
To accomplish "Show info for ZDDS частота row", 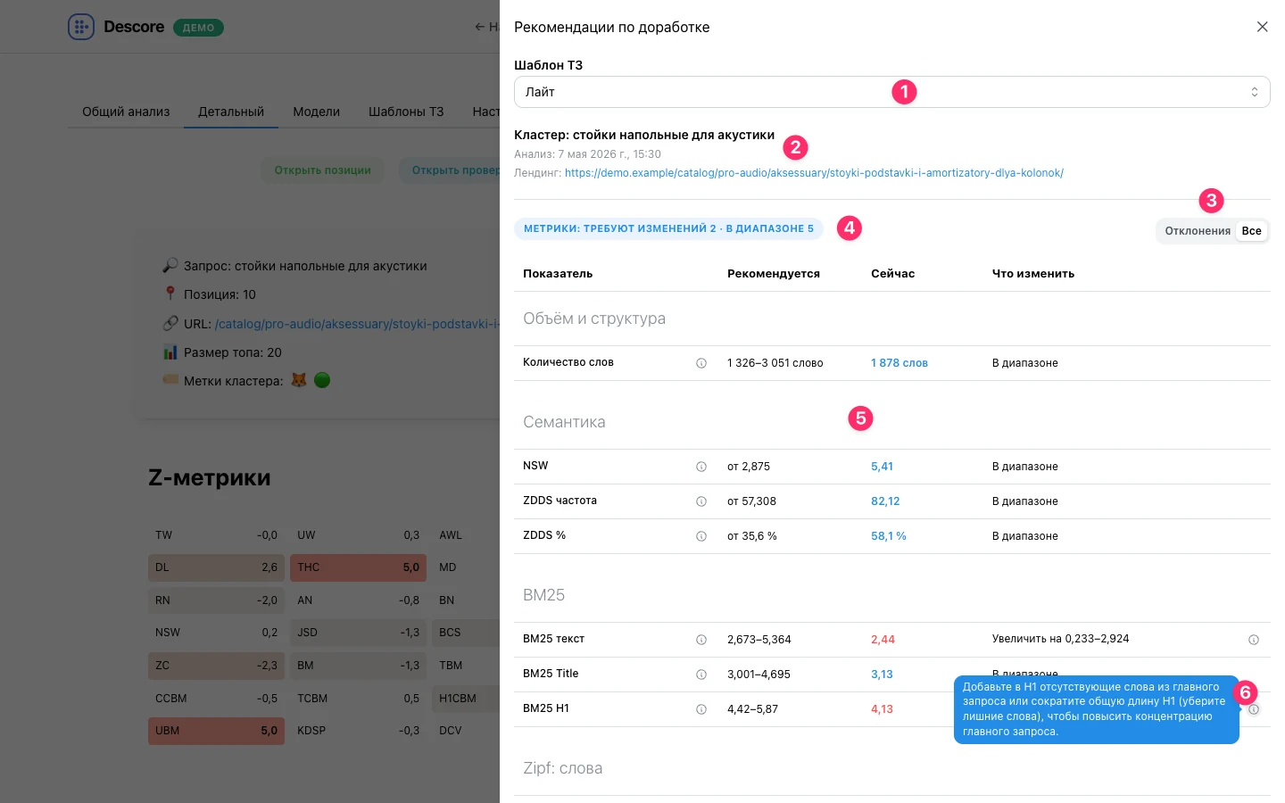I will pos(701,501).
